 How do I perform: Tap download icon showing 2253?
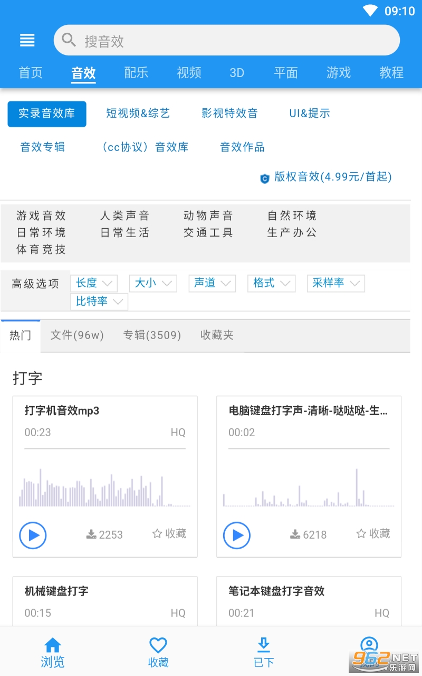click(92, 534)
